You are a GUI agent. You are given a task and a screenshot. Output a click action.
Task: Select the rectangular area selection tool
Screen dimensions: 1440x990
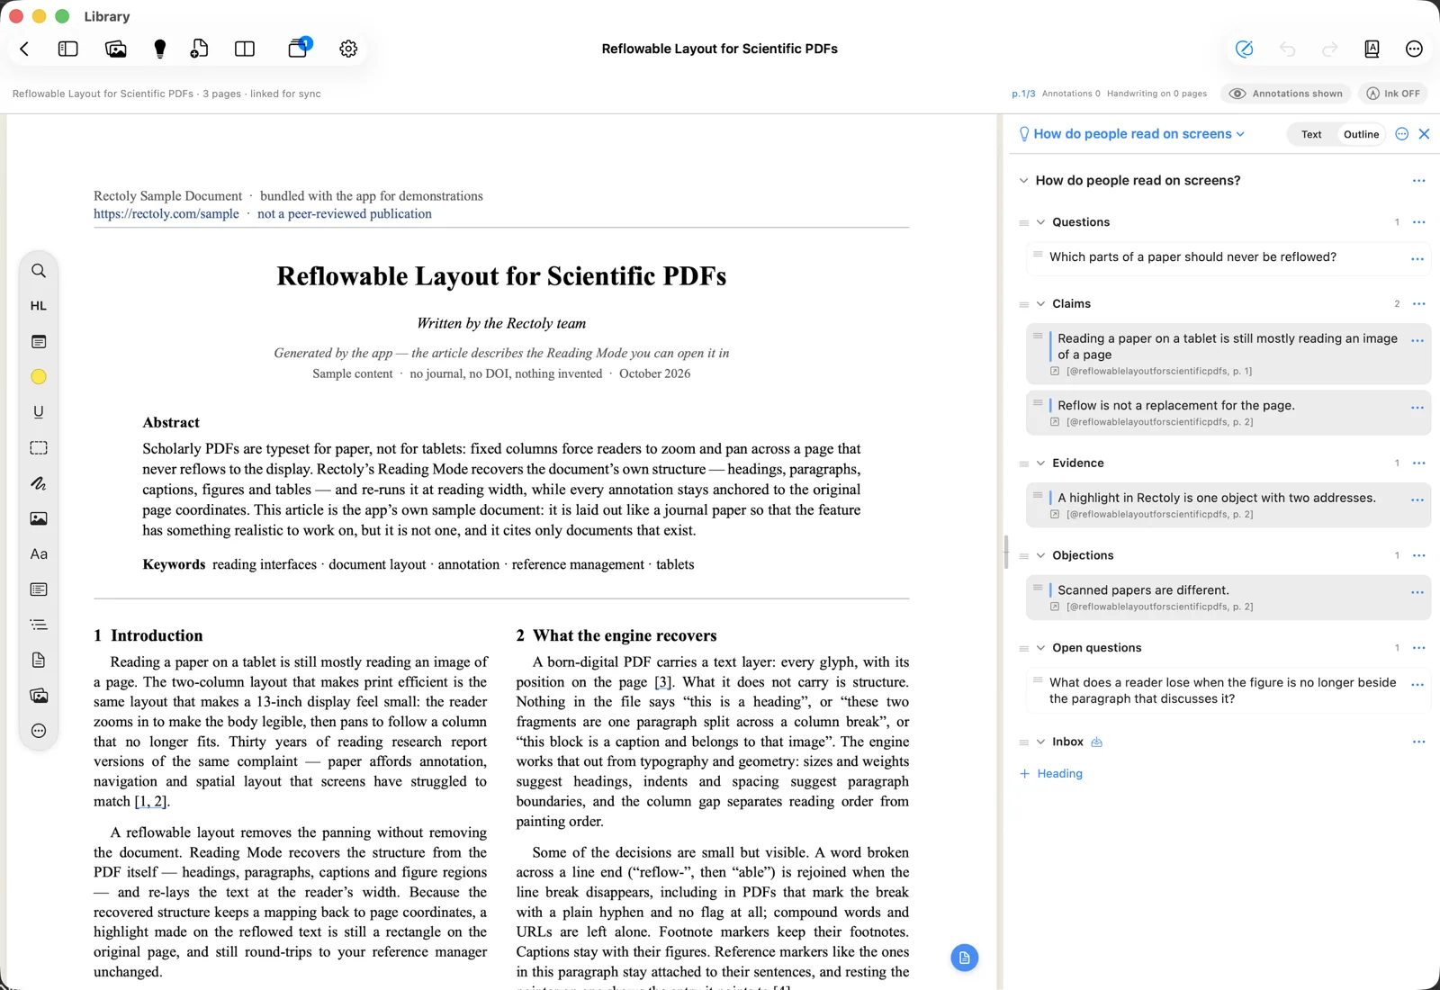point(39,447)
